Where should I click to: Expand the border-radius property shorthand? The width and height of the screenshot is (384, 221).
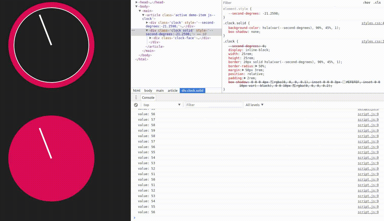coord(256,66)
